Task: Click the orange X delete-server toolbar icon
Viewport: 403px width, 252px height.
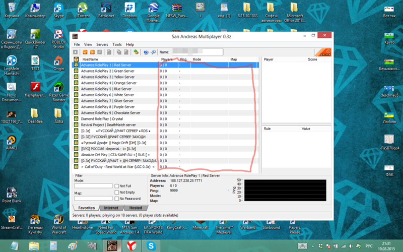Action: click(92, 52)
